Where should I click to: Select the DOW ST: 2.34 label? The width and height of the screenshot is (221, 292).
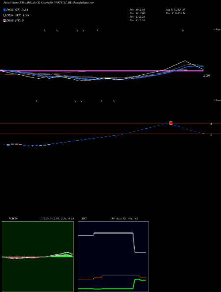pos(17,10)
